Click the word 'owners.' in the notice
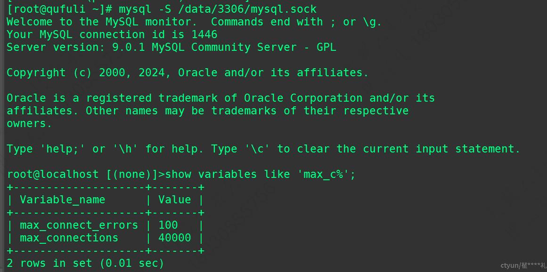 (29, 123)
